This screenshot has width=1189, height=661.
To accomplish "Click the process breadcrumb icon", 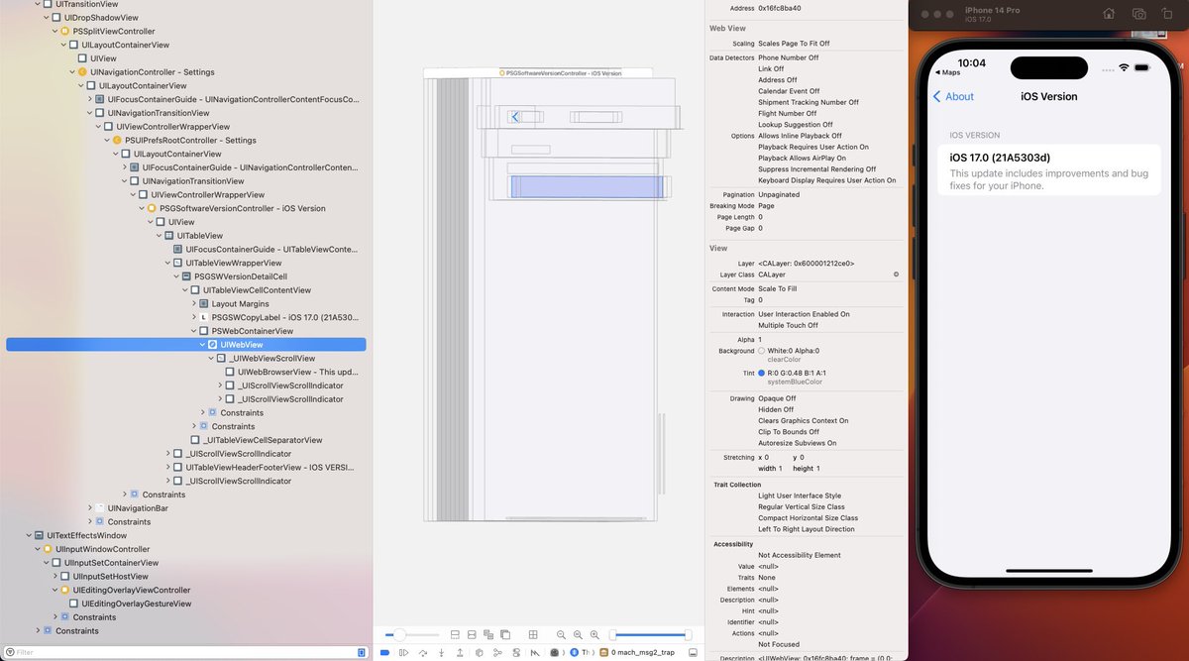I will click(555, 653).
